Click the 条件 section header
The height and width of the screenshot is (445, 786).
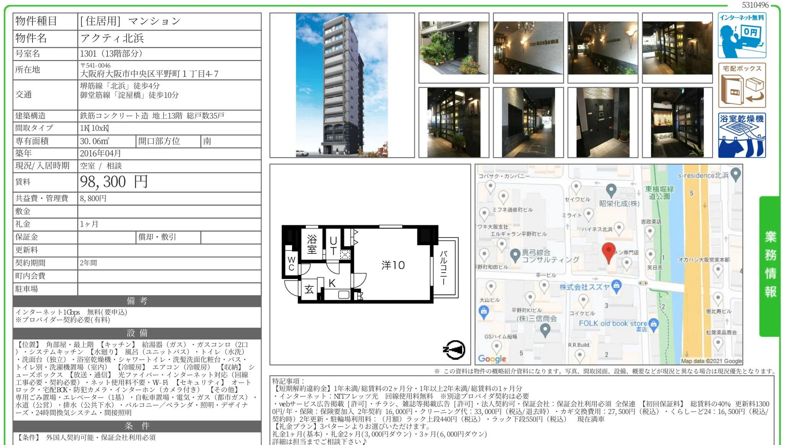coord(137,426)
